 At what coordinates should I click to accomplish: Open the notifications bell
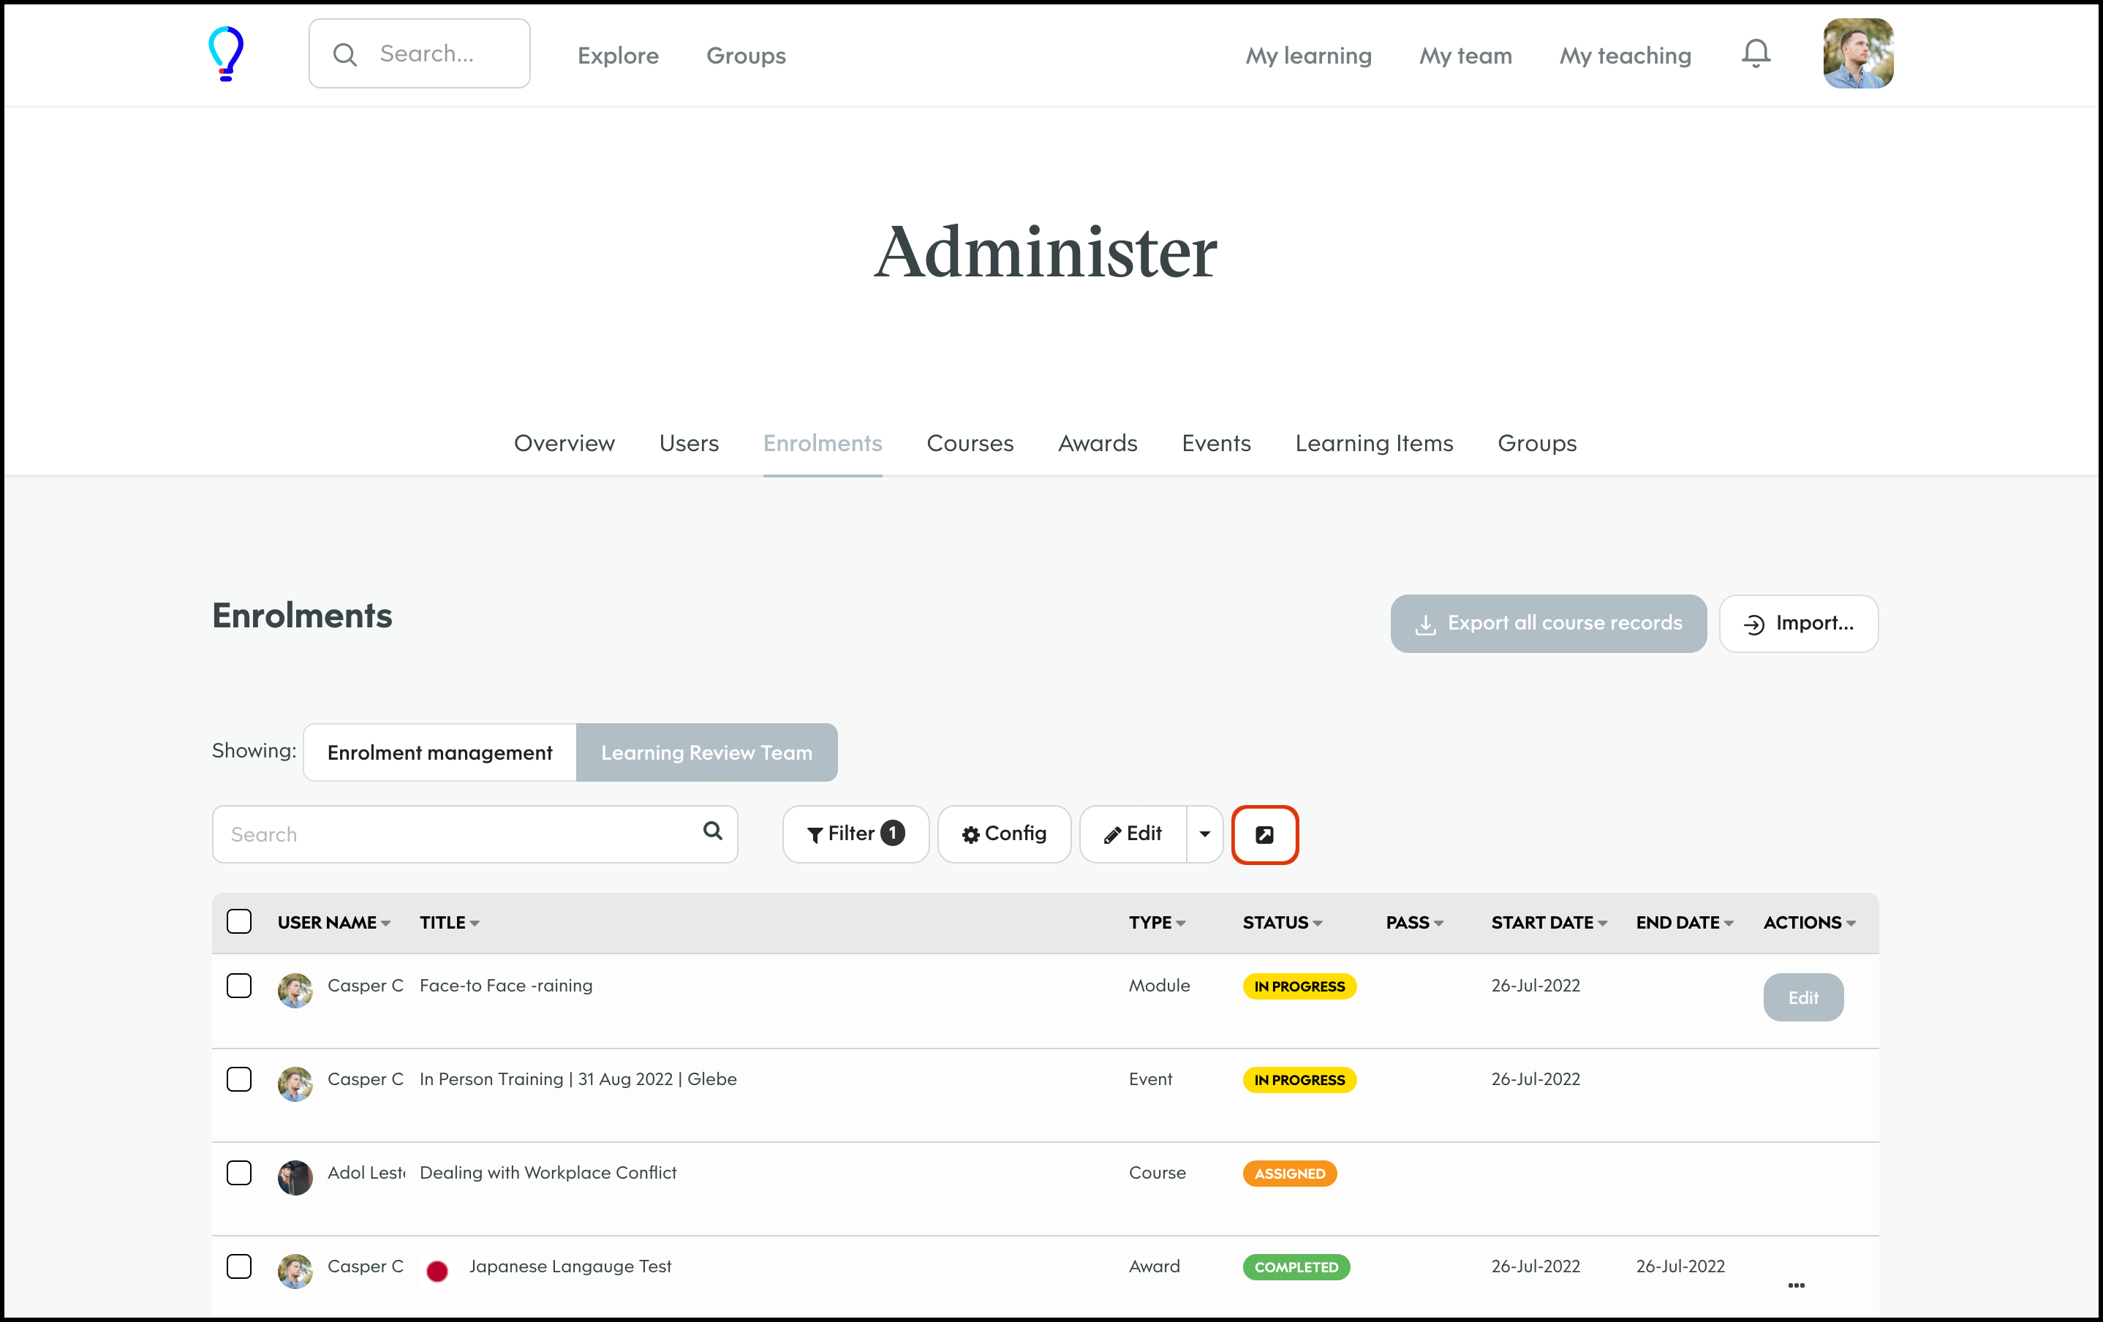[1756, 54]
